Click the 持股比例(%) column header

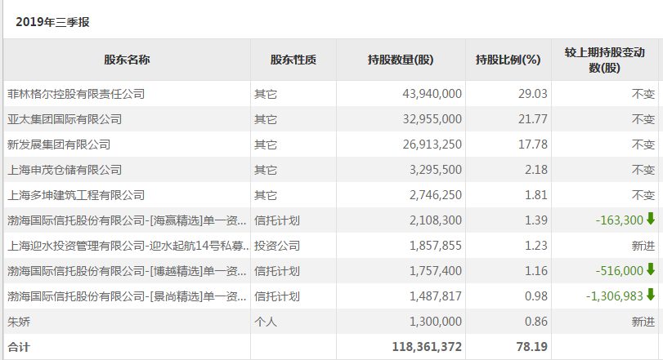click(508, 60)
